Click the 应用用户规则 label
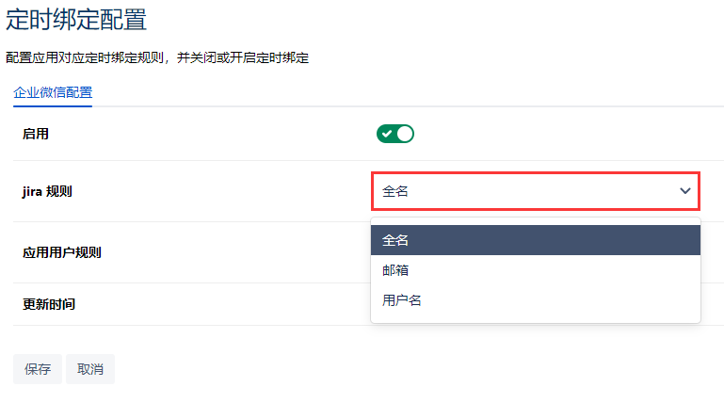 [x=62, y=252]
